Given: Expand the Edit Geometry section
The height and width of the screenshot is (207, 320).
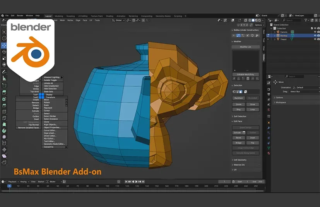Looking at the screenshot, I should pyautogui.click(x=239, y=160).
